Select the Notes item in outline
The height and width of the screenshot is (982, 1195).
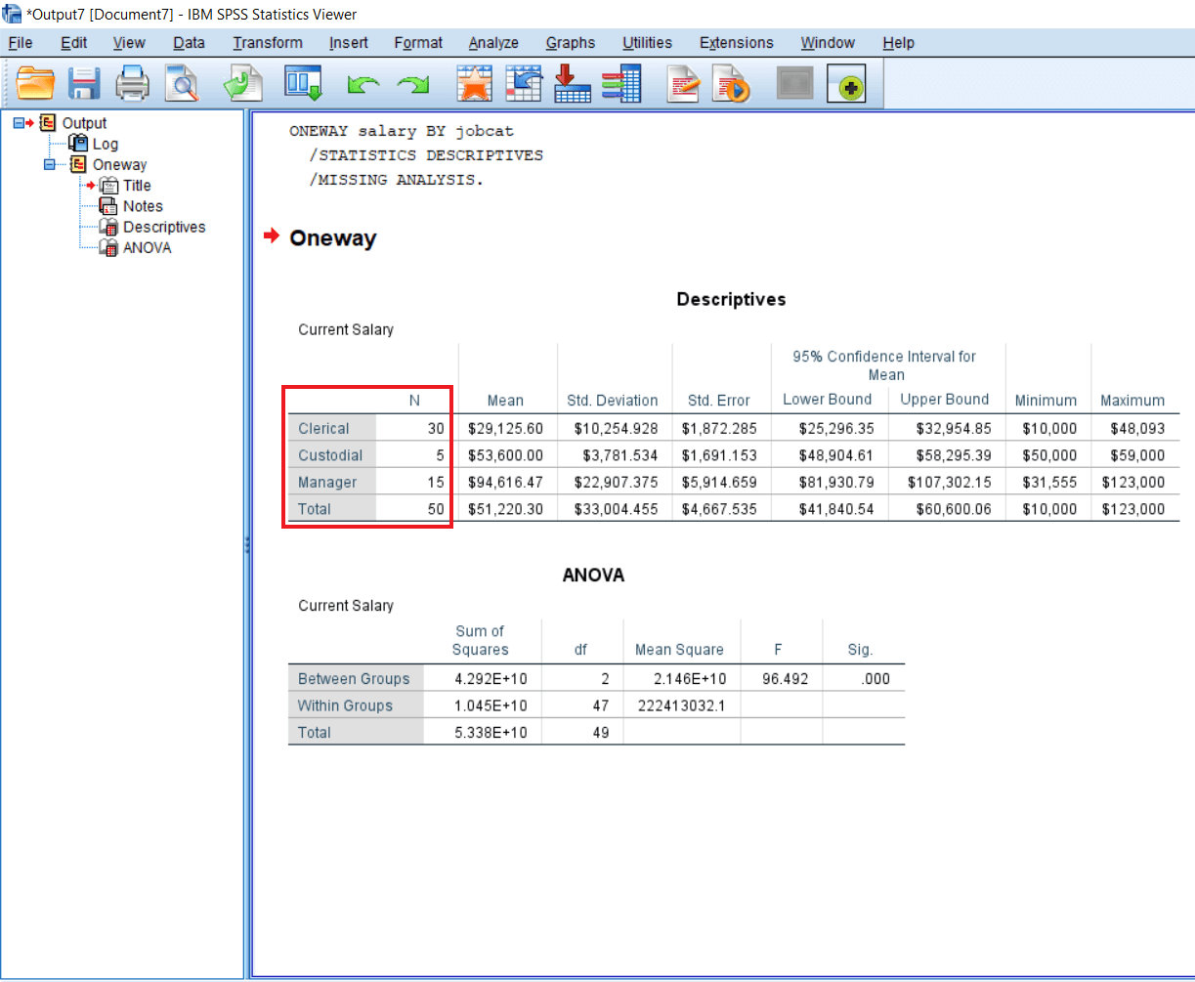(x=143, y=206)
